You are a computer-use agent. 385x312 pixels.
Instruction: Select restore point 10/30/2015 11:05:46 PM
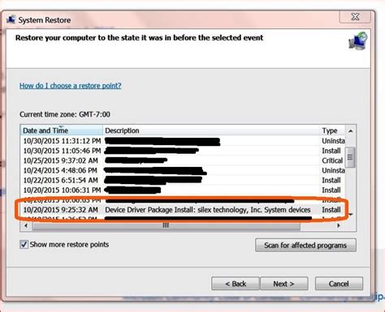(x=183, y=151)
